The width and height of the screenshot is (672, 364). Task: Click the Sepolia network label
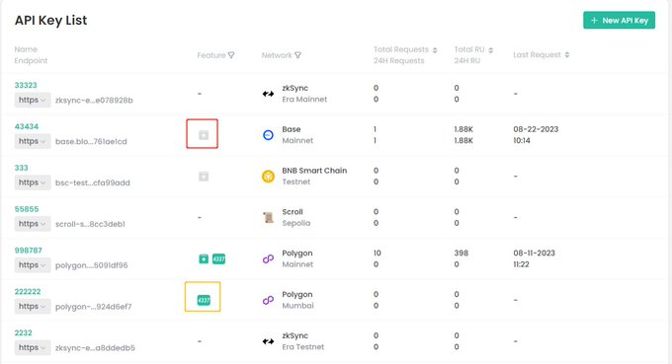(295, 223)
